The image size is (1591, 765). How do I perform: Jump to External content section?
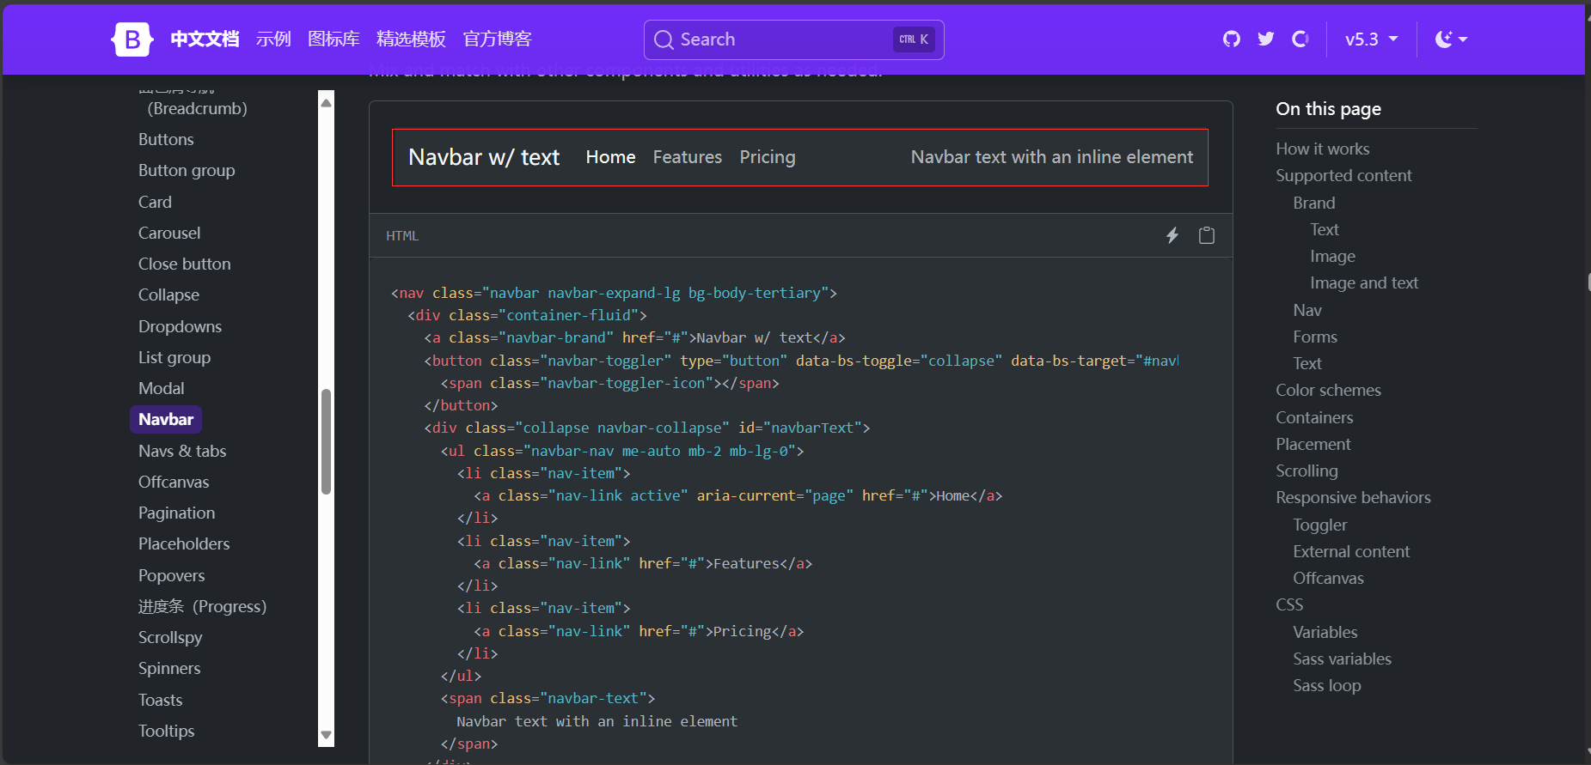pos(1351,551)
